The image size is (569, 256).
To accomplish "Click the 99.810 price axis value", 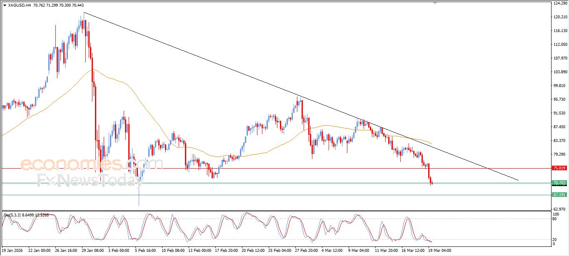I will [560, 86].
